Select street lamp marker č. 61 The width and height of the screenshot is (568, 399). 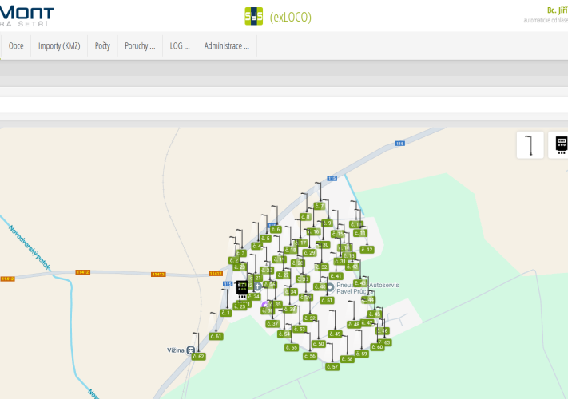click(216, 336)
